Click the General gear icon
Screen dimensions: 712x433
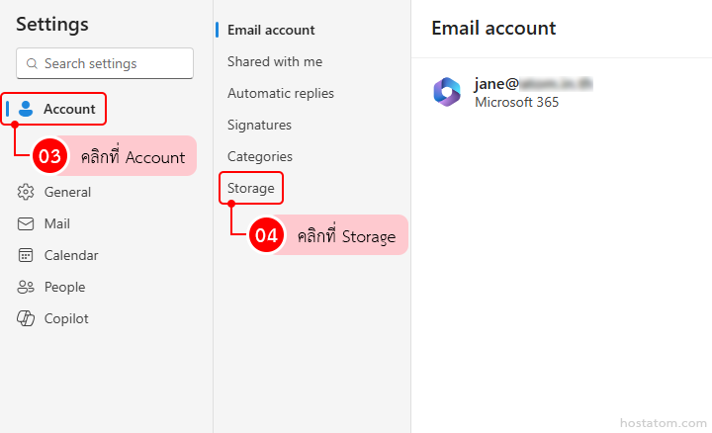coord(26,192)
